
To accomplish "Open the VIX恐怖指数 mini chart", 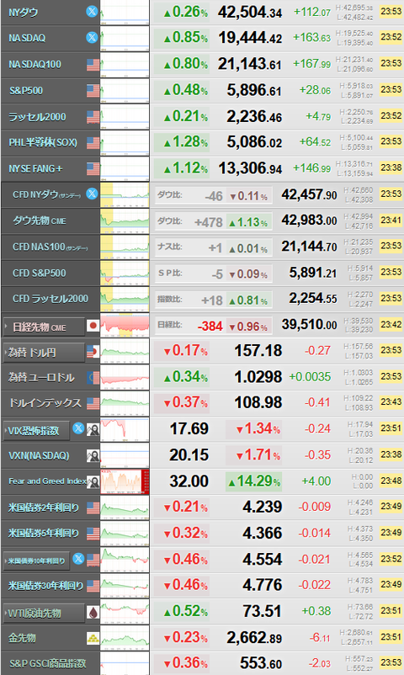I will click(125, 429).
